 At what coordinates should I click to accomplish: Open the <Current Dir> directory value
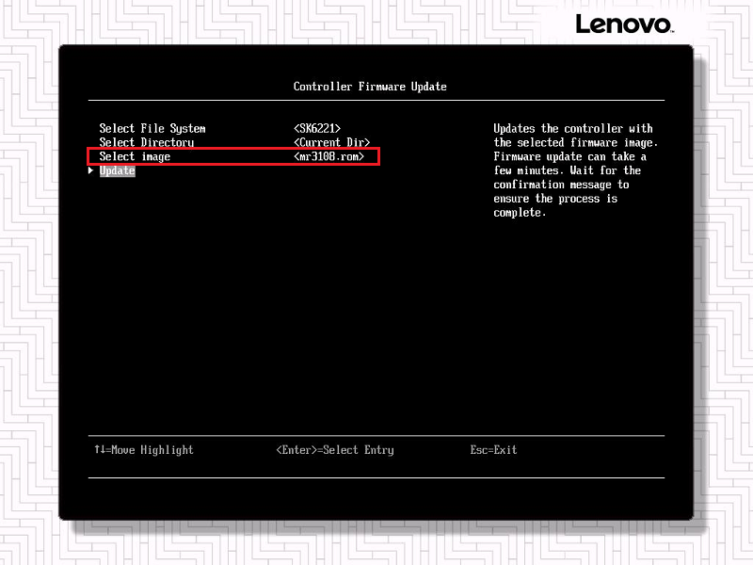331,142
